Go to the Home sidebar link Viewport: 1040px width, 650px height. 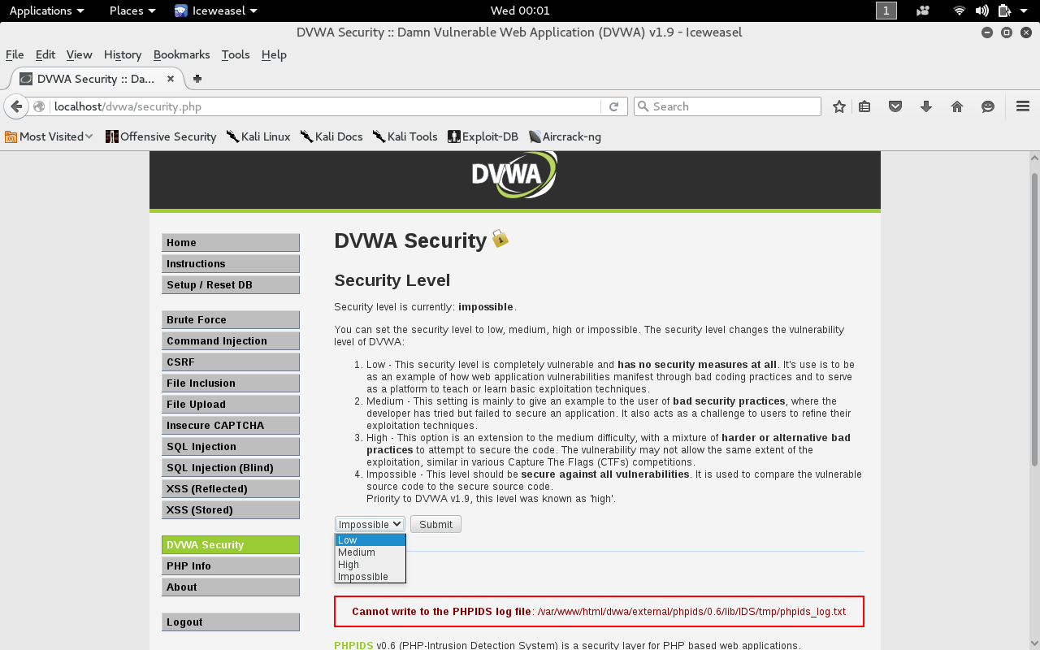point(231,243)
